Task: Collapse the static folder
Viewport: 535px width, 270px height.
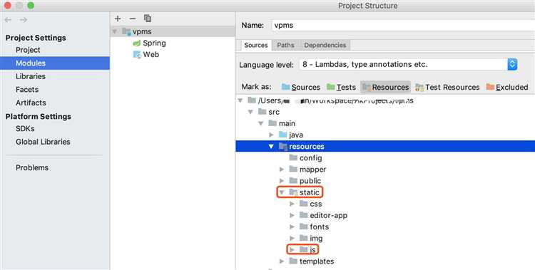Action: (x=282, y=192)
